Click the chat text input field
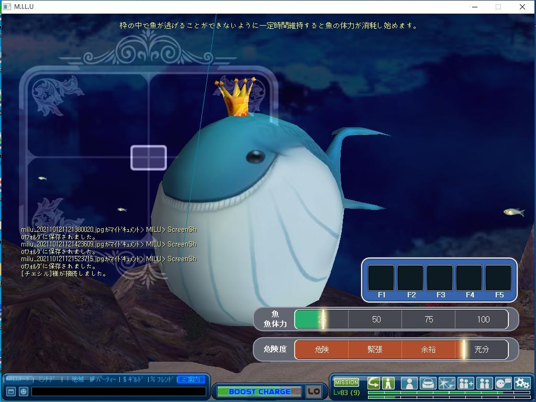Image resolution: width=536 pixels, height=402 pixels. coord(119,391)
